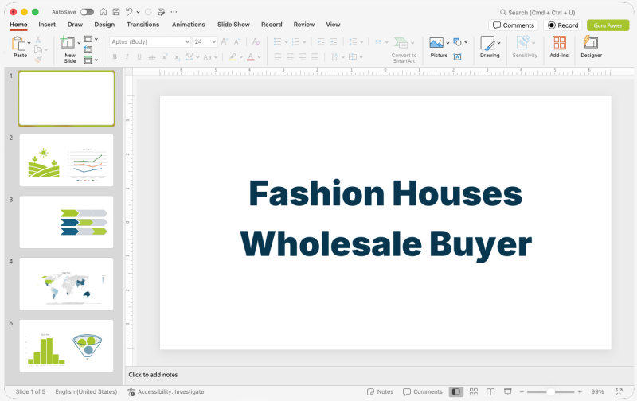Clear all text formatting

pos(256,41)
